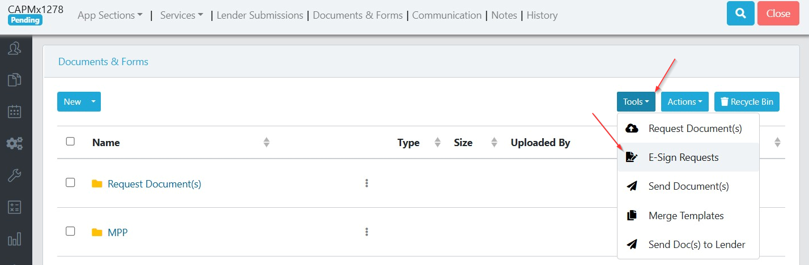Open the calendar icon in the sidebar

14,112
